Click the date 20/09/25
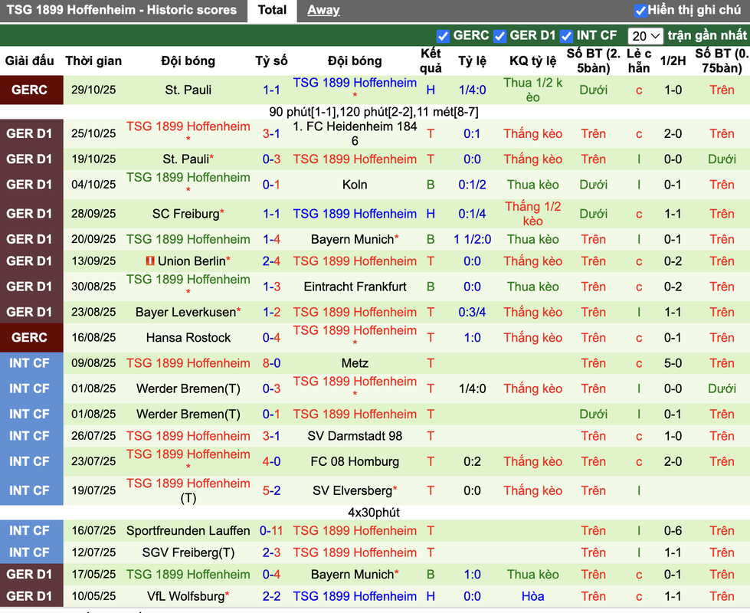This screenshot has height=613, width=750. tap(93, 239)
